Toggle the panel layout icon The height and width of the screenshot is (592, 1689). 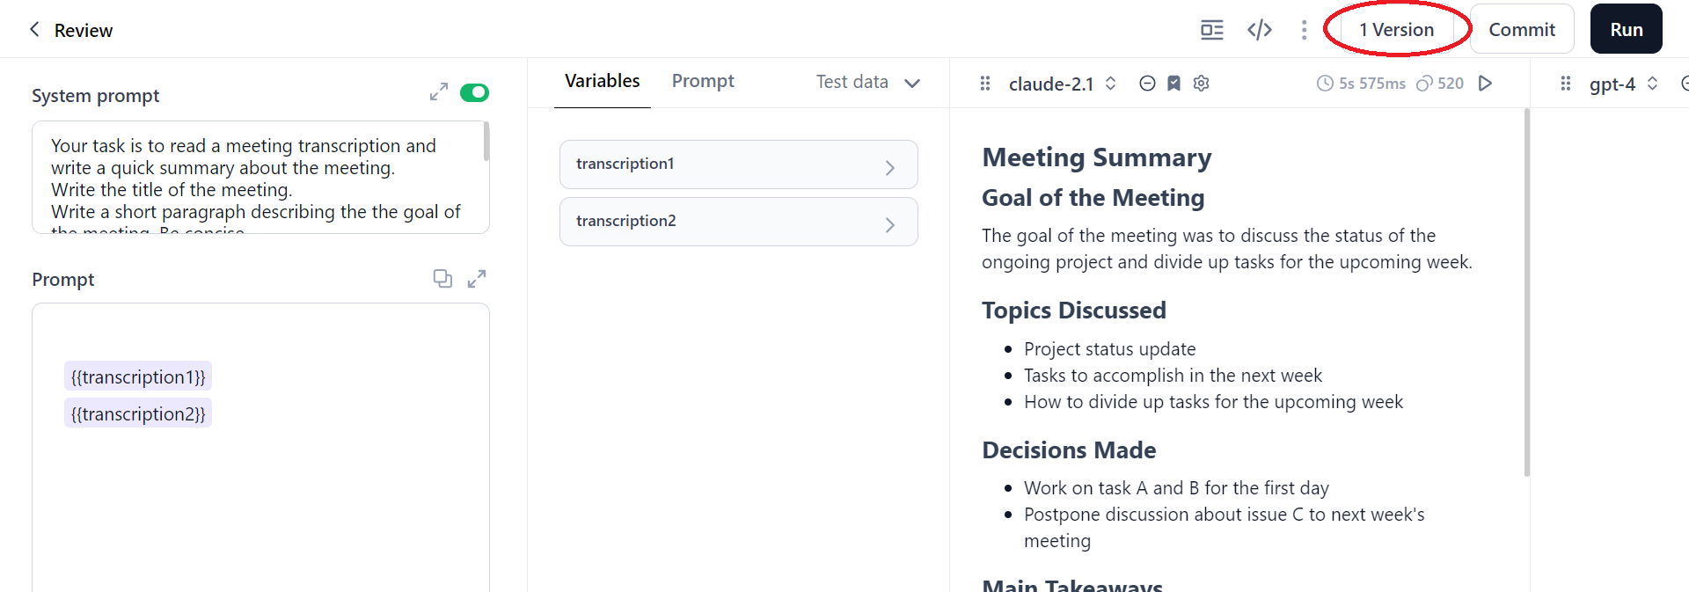pos(1212,30)
